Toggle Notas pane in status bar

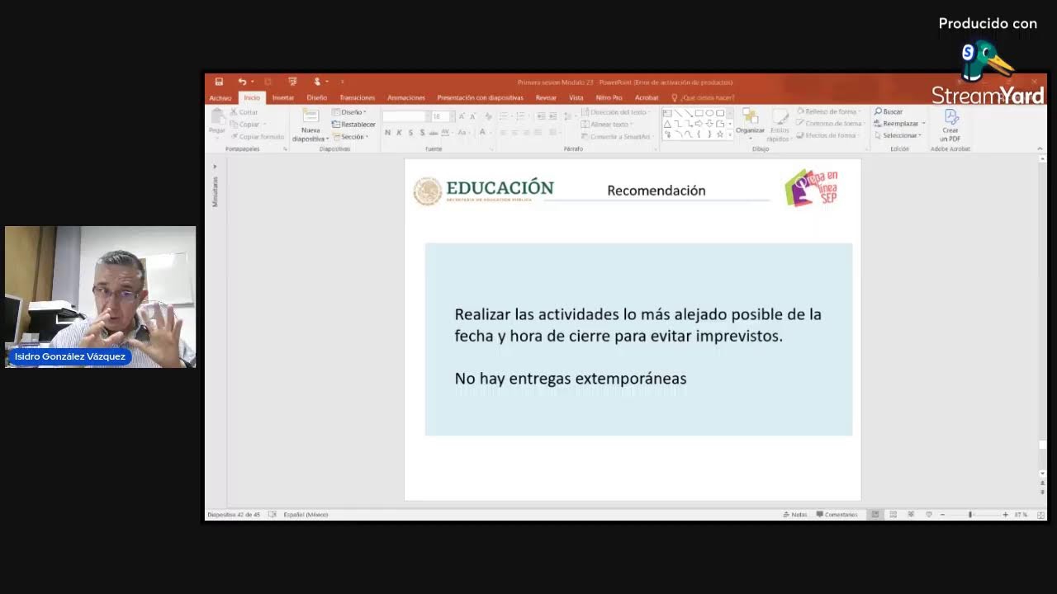[795, 514]
